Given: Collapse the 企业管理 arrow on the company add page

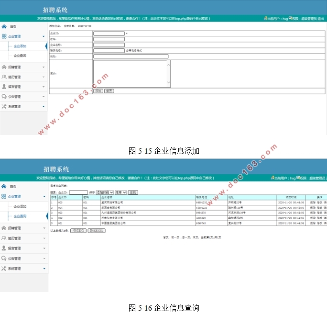Looking at the screenshot, I should (x=44, y=36).
